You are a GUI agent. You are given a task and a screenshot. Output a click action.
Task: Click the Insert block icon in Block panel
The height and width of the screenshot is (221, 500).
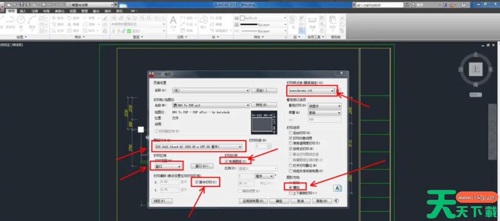(x=204, y=20)
